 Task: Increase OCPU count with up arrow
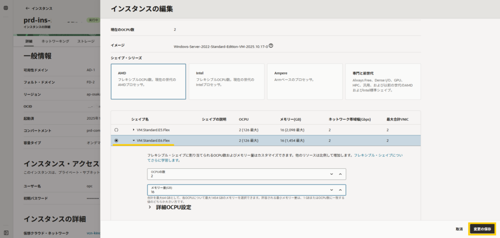(x=340, y=174)
